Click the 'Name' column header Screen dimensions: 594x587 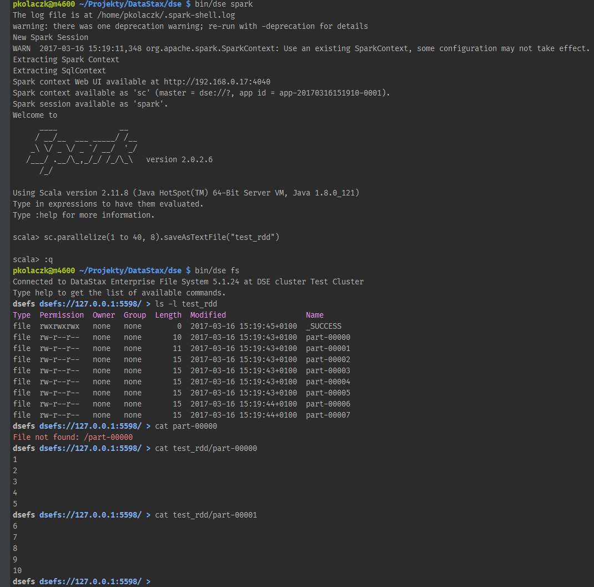(x=315, y=315)
